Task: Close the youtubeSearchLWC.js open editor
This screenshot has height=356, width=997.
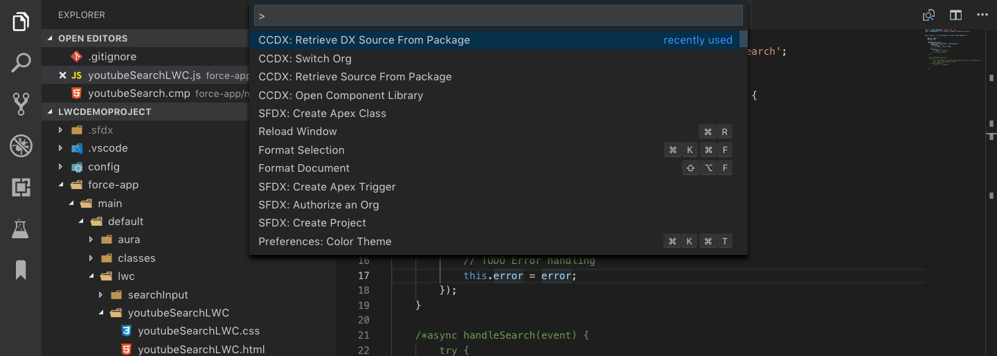Action: coord(62,75)
